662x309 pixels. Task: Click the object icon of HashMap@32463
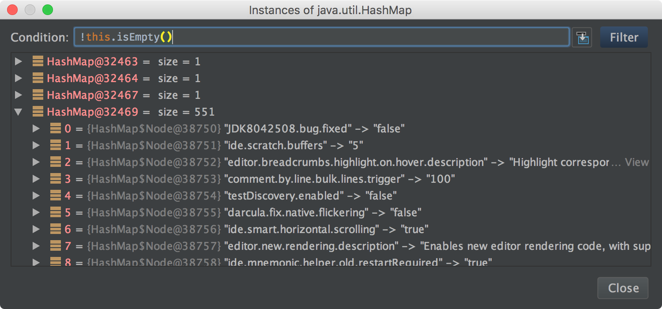(x=38, y=62)
